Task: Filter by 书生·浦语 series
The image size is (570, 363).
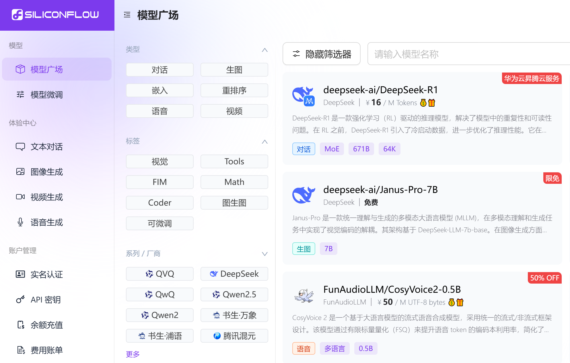Action: click(160, 336)
